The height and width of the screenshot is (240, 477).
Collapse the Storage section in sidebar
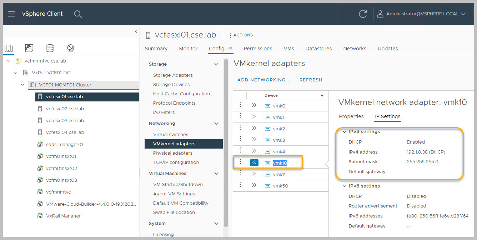216,64
